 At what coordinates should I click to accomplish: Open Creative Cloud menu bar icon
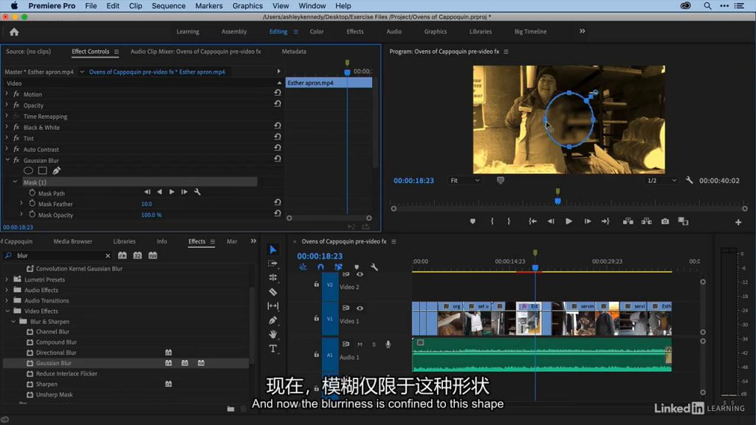686,6
